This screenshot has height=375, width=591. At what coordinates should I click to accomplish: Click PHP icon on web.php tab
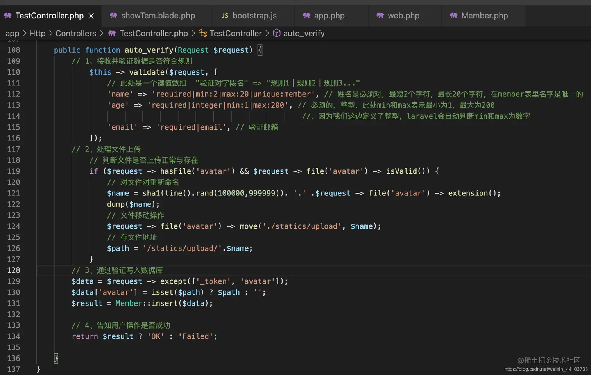(380, 16)
